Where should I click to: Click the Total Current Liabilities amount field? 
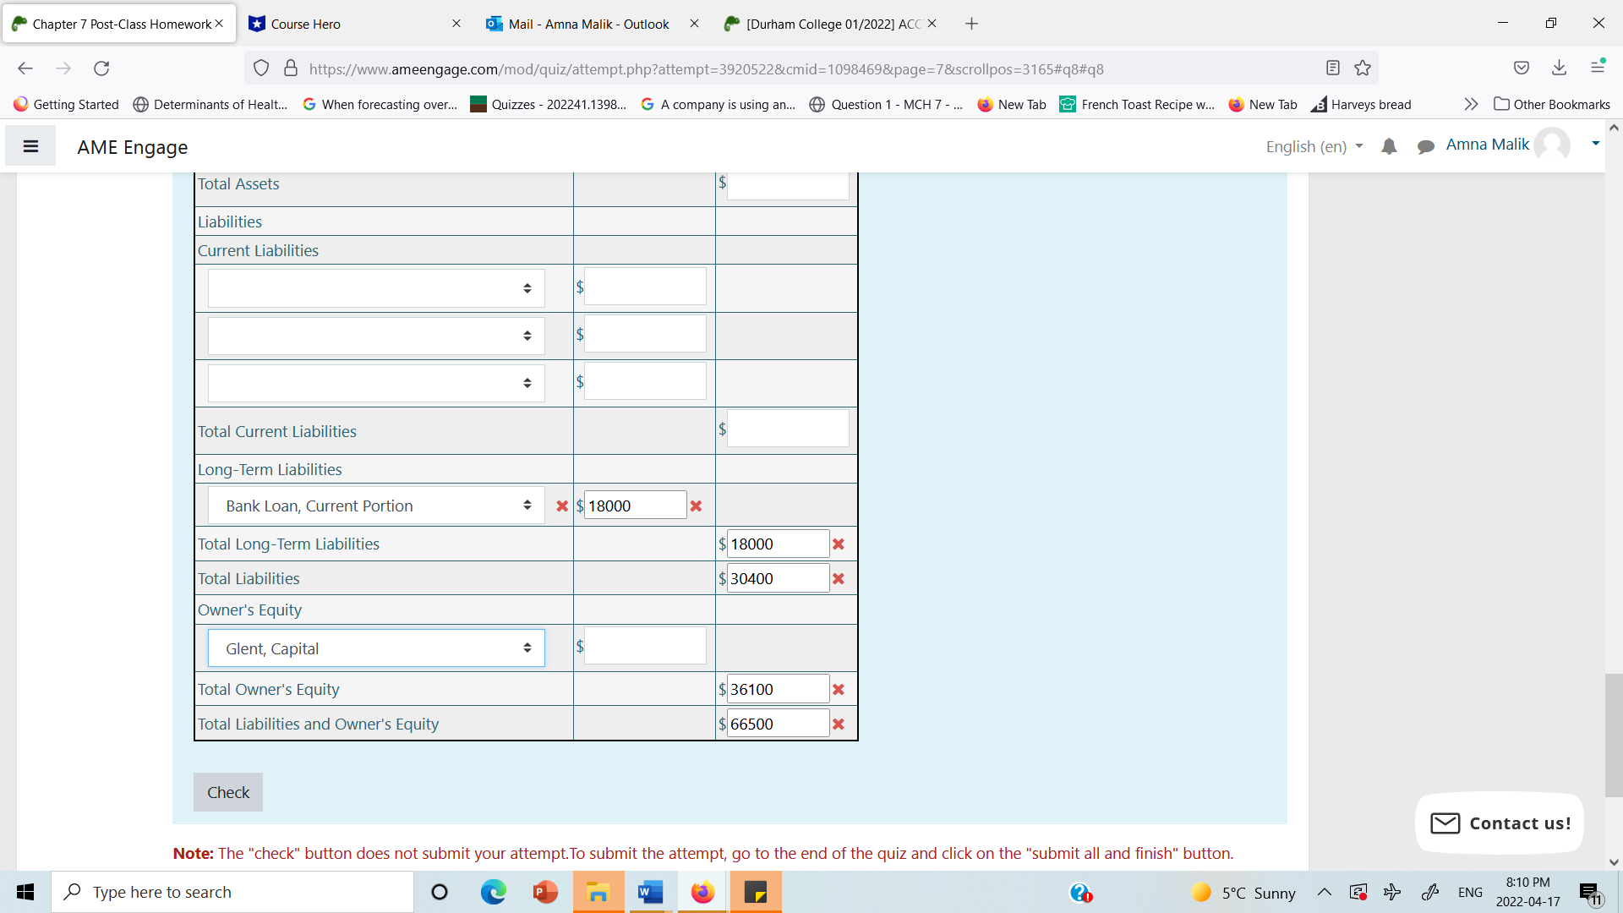787,429
